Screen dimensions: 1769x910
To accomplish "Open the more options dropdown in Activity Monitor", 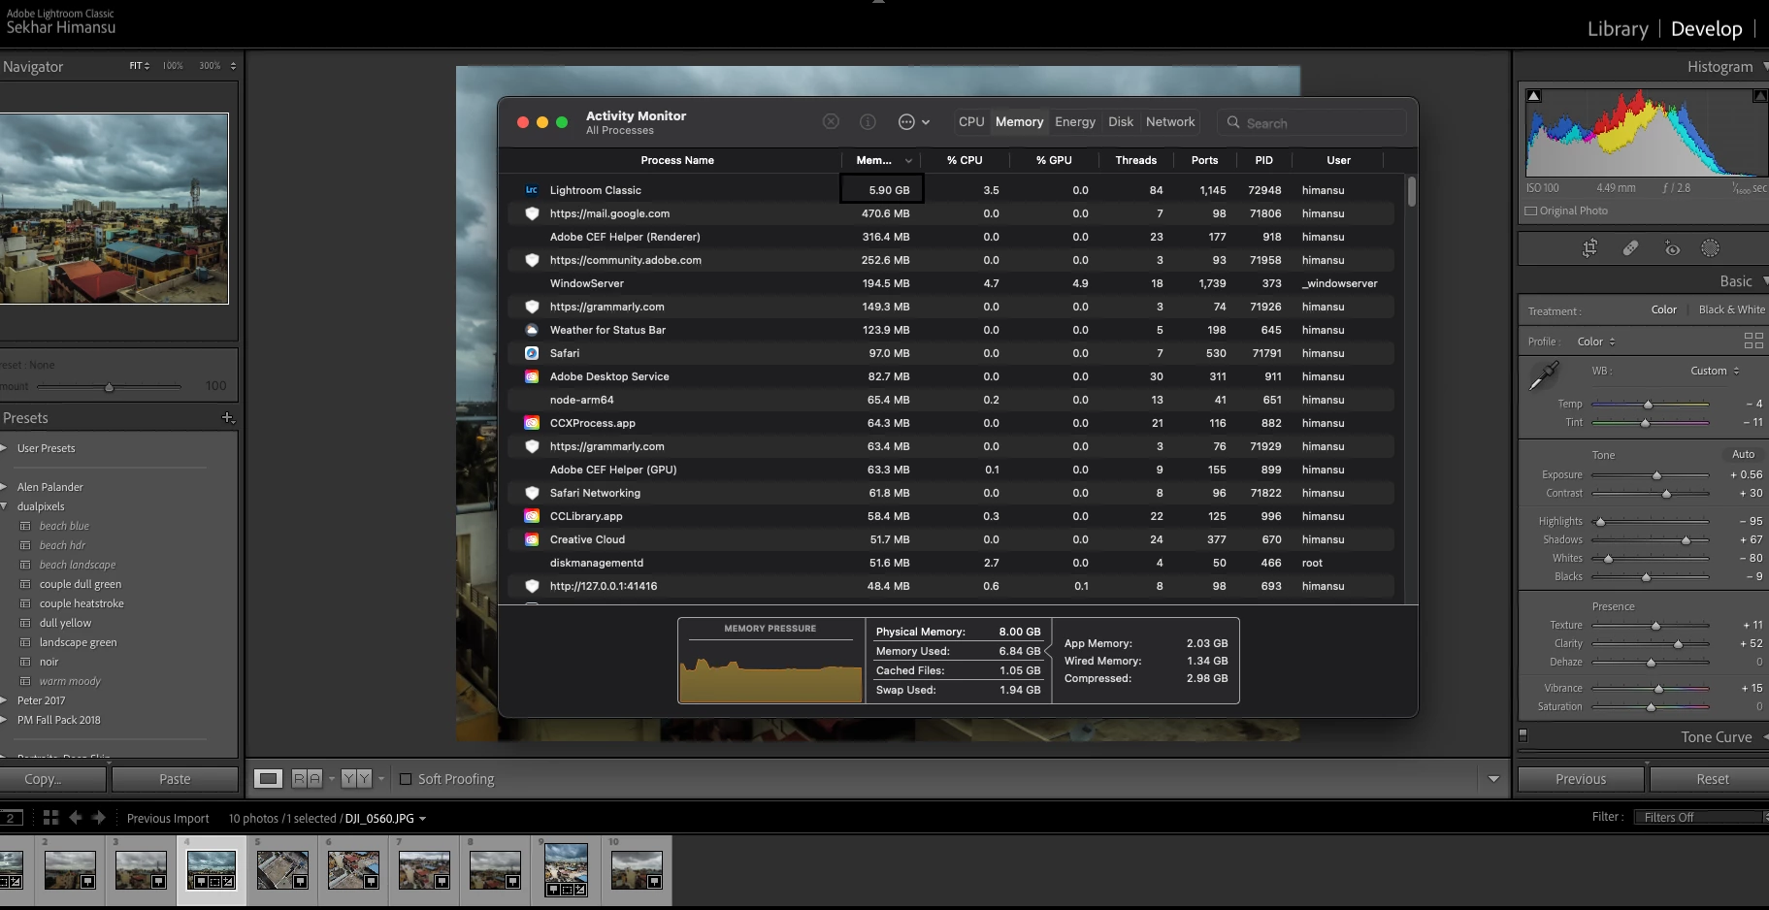I will point(913,121).
